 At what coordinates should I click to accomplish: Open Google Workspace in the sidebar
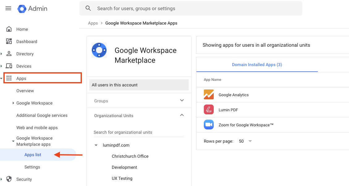(x=35, y=103)
